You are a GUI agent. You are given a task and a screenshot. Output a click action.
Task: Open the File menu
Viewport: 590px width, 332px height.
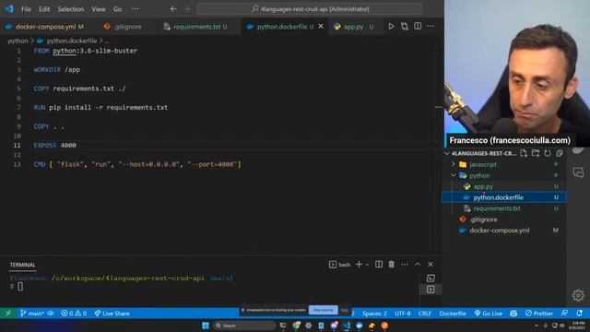(26, 9)
